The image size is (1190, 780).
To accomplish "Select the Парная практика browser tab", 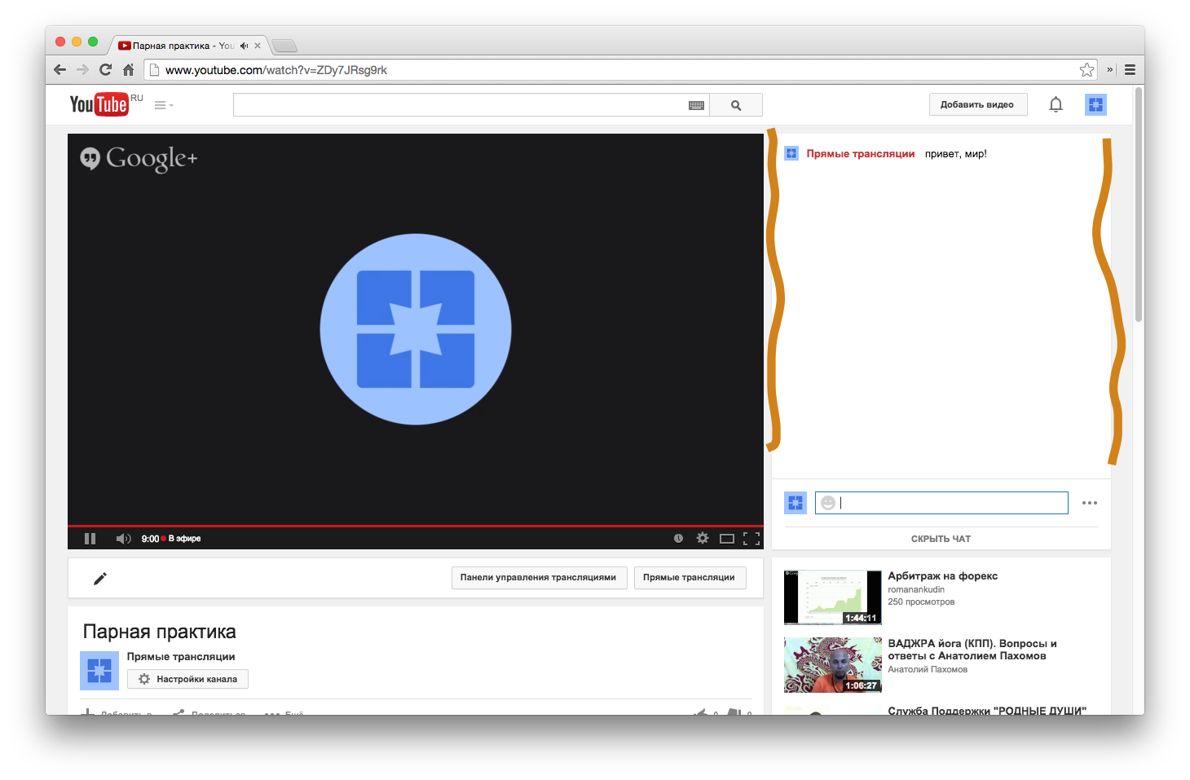I will click(179, 46).
